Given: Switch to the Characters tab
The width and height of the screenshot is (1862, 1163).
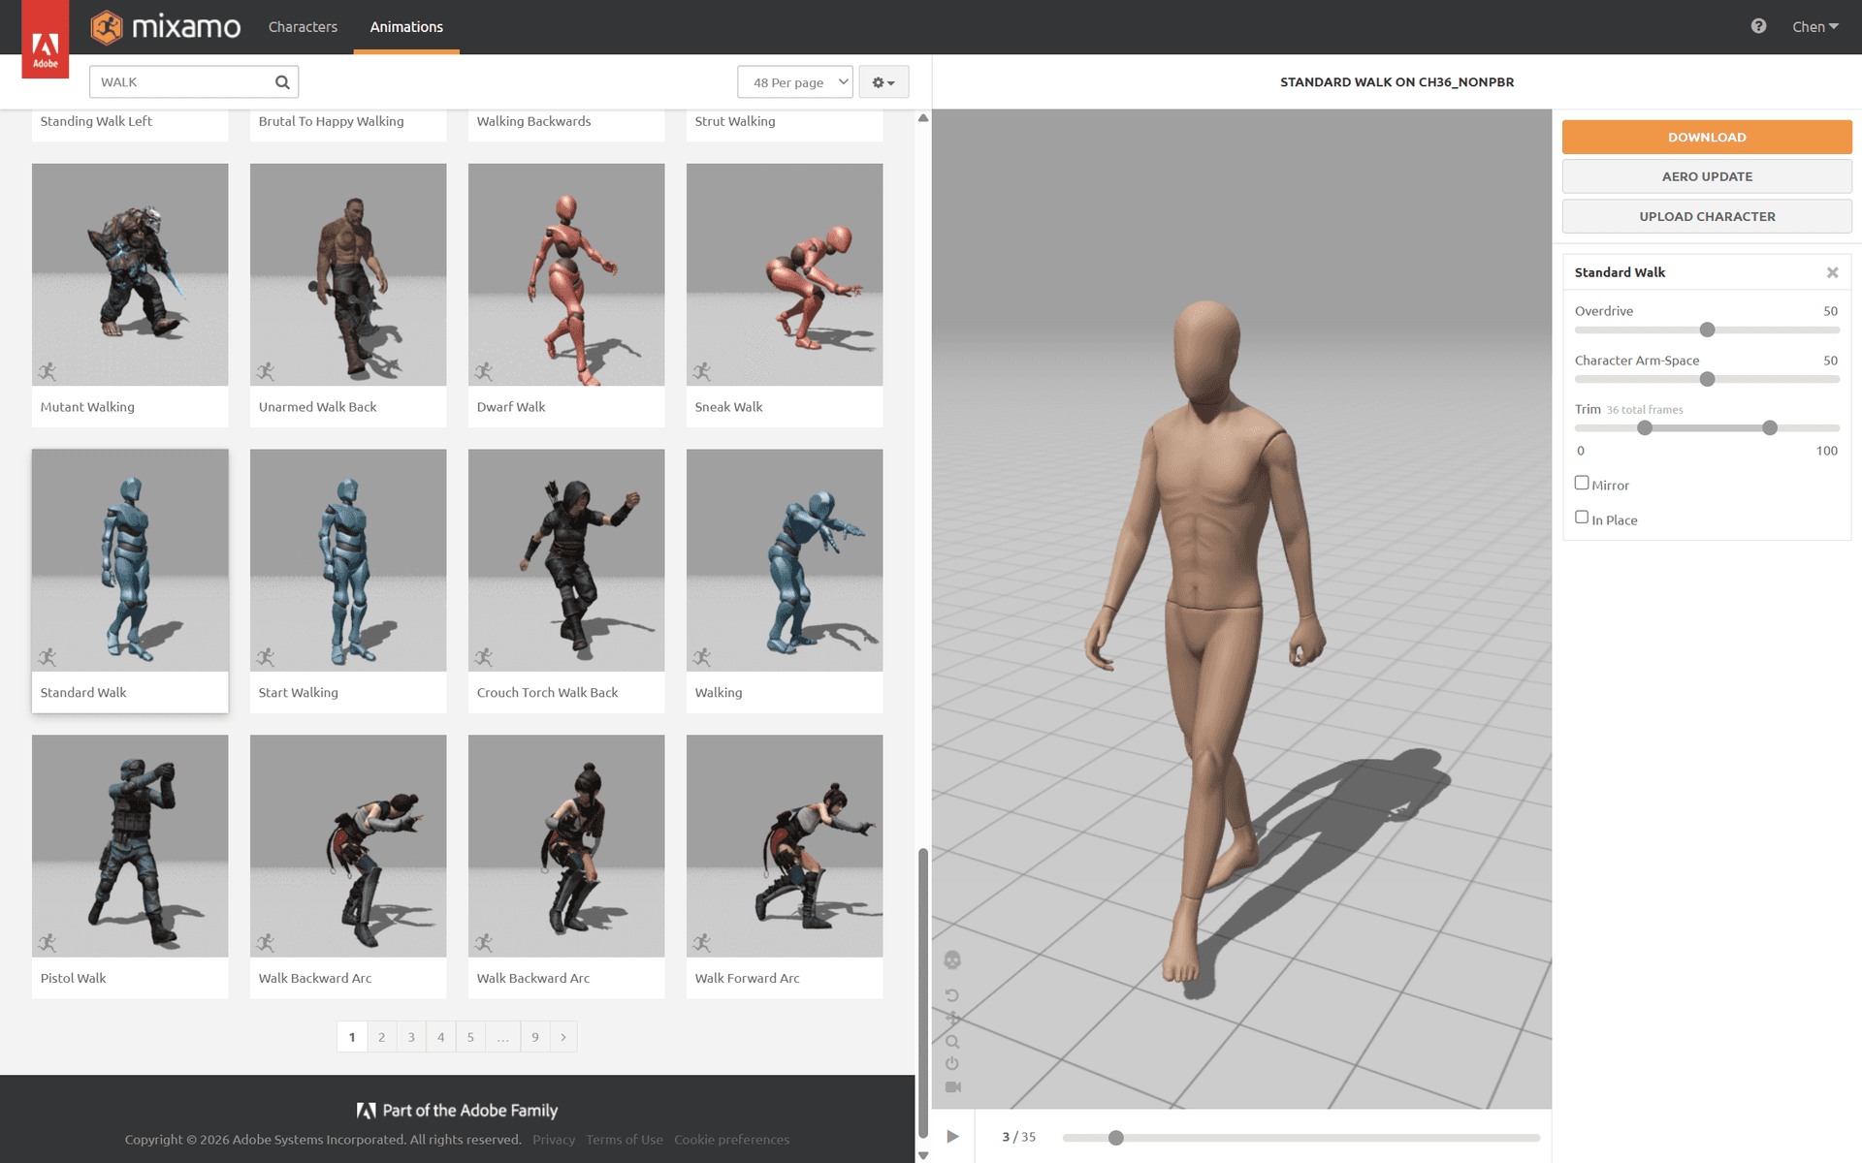Looking at the screenshot, I should (303, 26).
